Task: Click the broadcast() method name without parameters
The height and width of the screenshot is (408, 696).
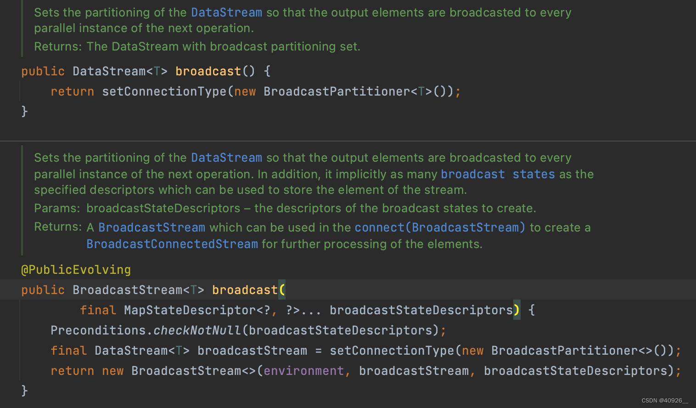Action: [208, 71]
